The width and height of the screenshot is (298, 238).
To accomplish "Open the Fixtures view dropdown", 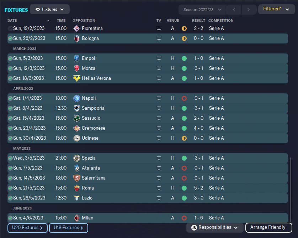I will tap(50, 9).
